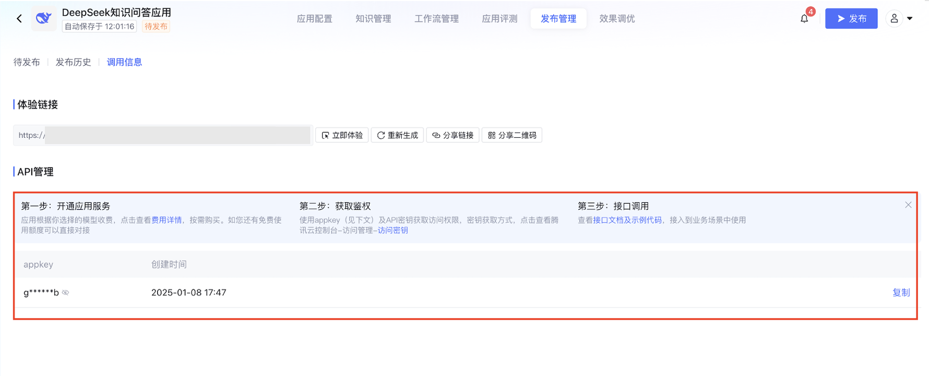The height and width of the screenshot is (376, 929).
Task: Switch to 应用配置 tab
Action: [x=314, y=19]
